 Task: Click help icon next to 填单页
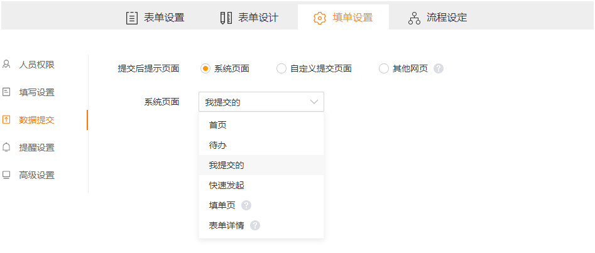tap(246, 205)
